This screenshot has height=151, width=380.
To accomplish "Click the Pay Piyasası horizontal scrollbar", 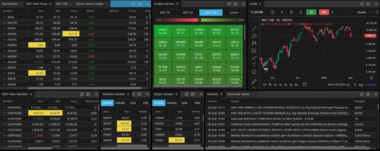I will tap(89, 88).
